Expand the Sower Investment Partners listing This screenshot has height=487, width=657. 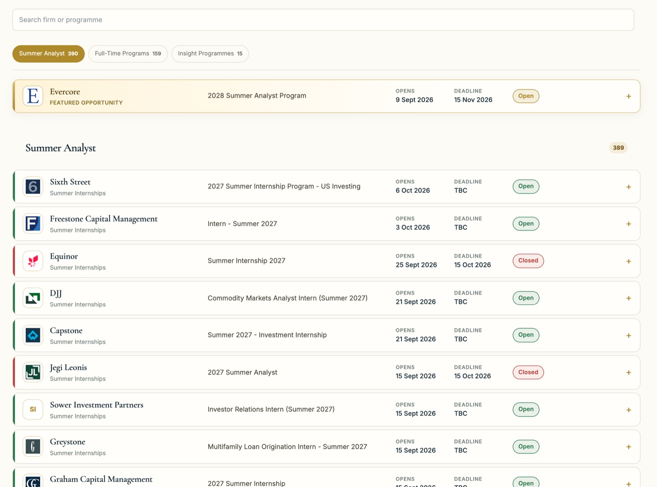point(628,409)
